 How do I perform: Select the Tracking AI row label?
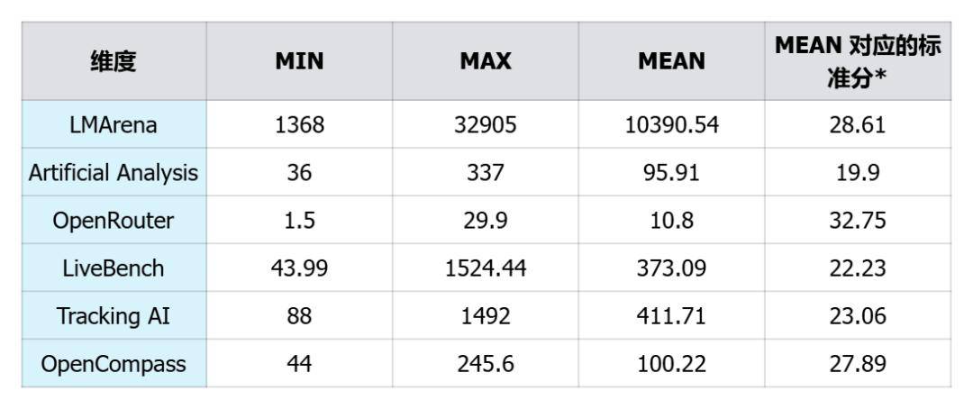click(x=114, y=316)
